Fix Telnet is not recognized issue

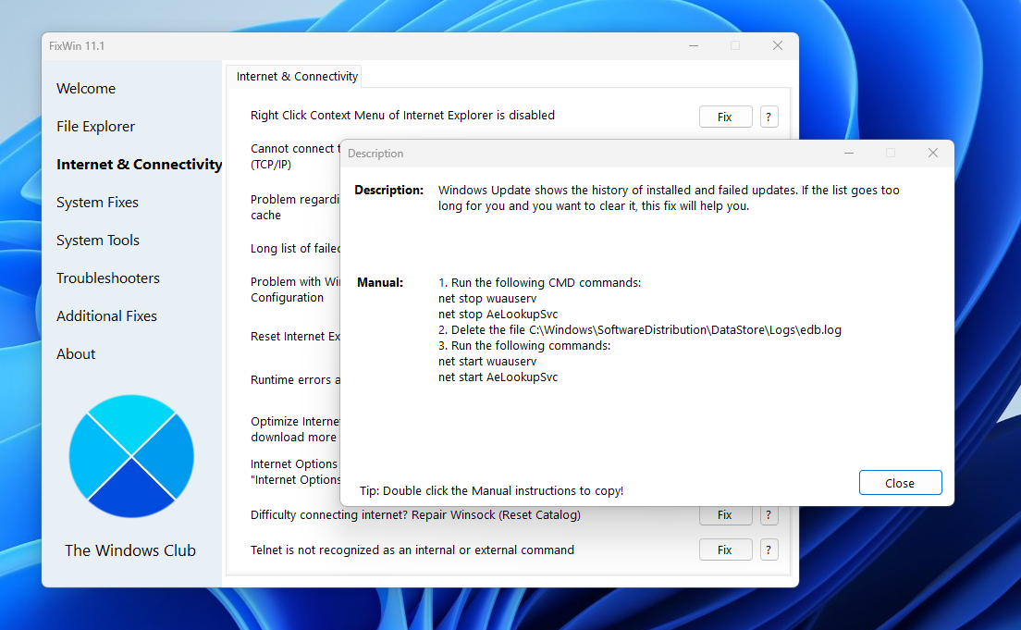click(725, 550)
